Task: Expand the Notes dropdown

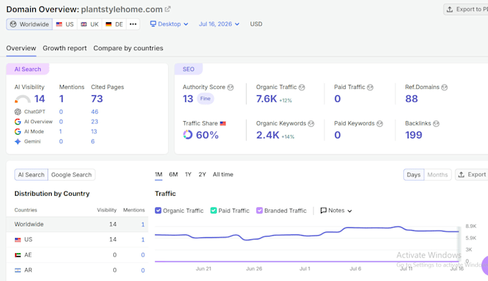Action: point(336,211)
